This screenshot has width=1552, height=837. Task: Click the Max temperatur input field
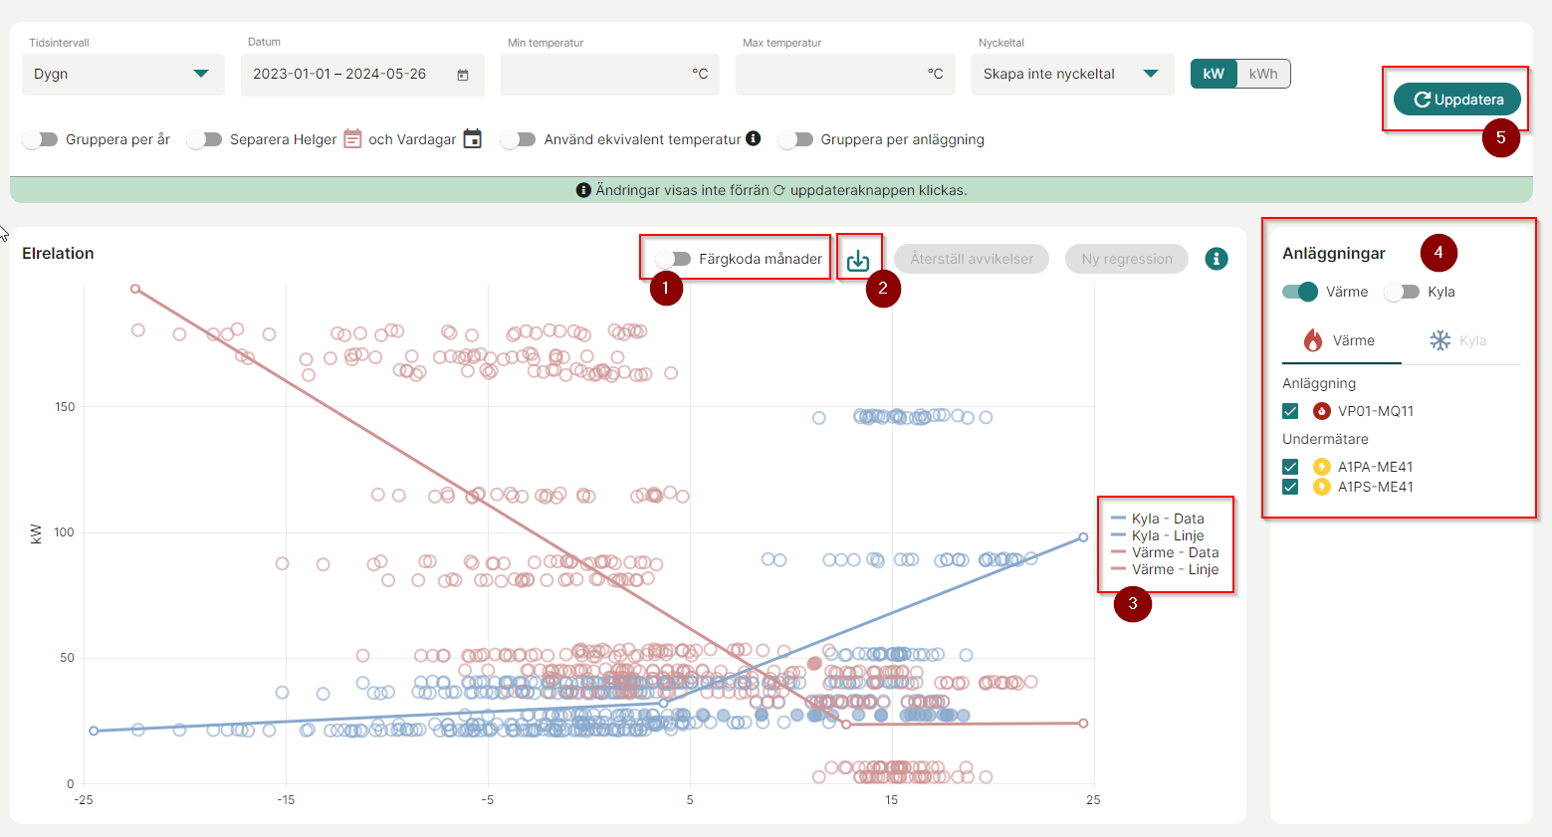click(x=845, y=74)
